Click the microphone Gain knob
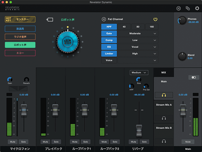The image size is (202, 152). [x=10, y=80]
